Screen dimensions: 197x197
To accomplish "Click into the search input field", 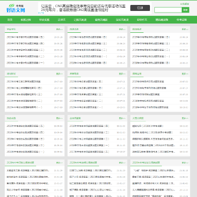I will click(x=168, y=10).
